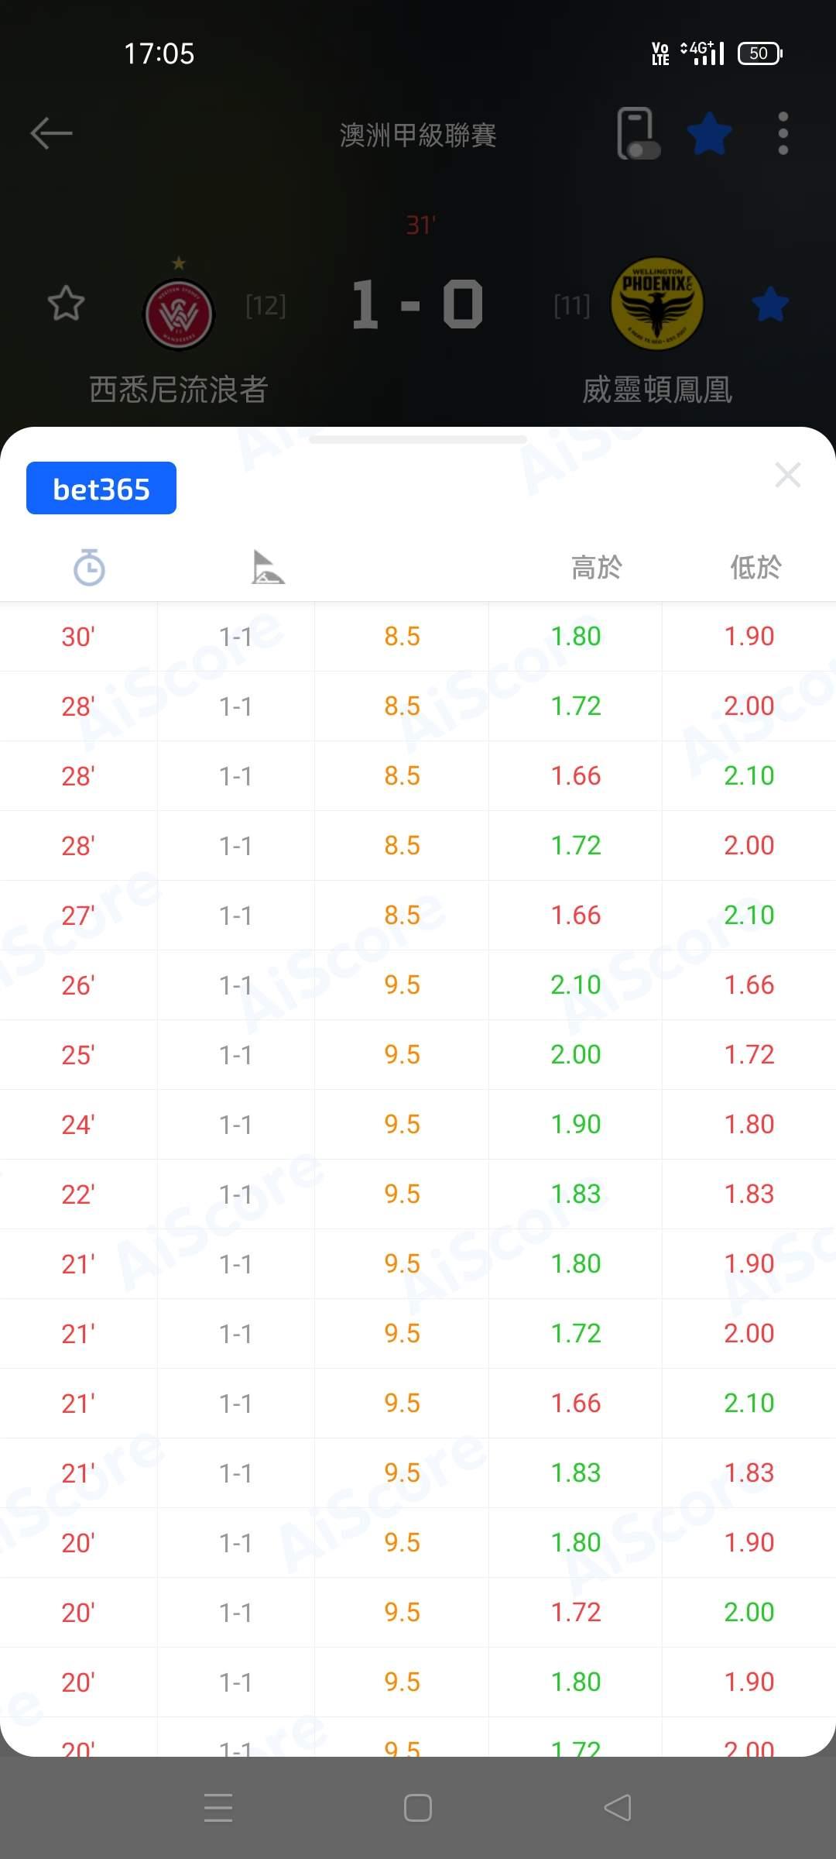Tap the stopwatch time column icon
This screenshot has width=836, height=1859.
pyautogui.click(x=89, y=567)
